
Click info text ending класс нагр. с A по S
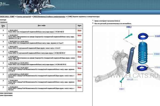[x=34, y=48]
